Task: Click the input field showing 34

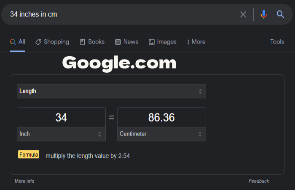Action: pos(62,117)
